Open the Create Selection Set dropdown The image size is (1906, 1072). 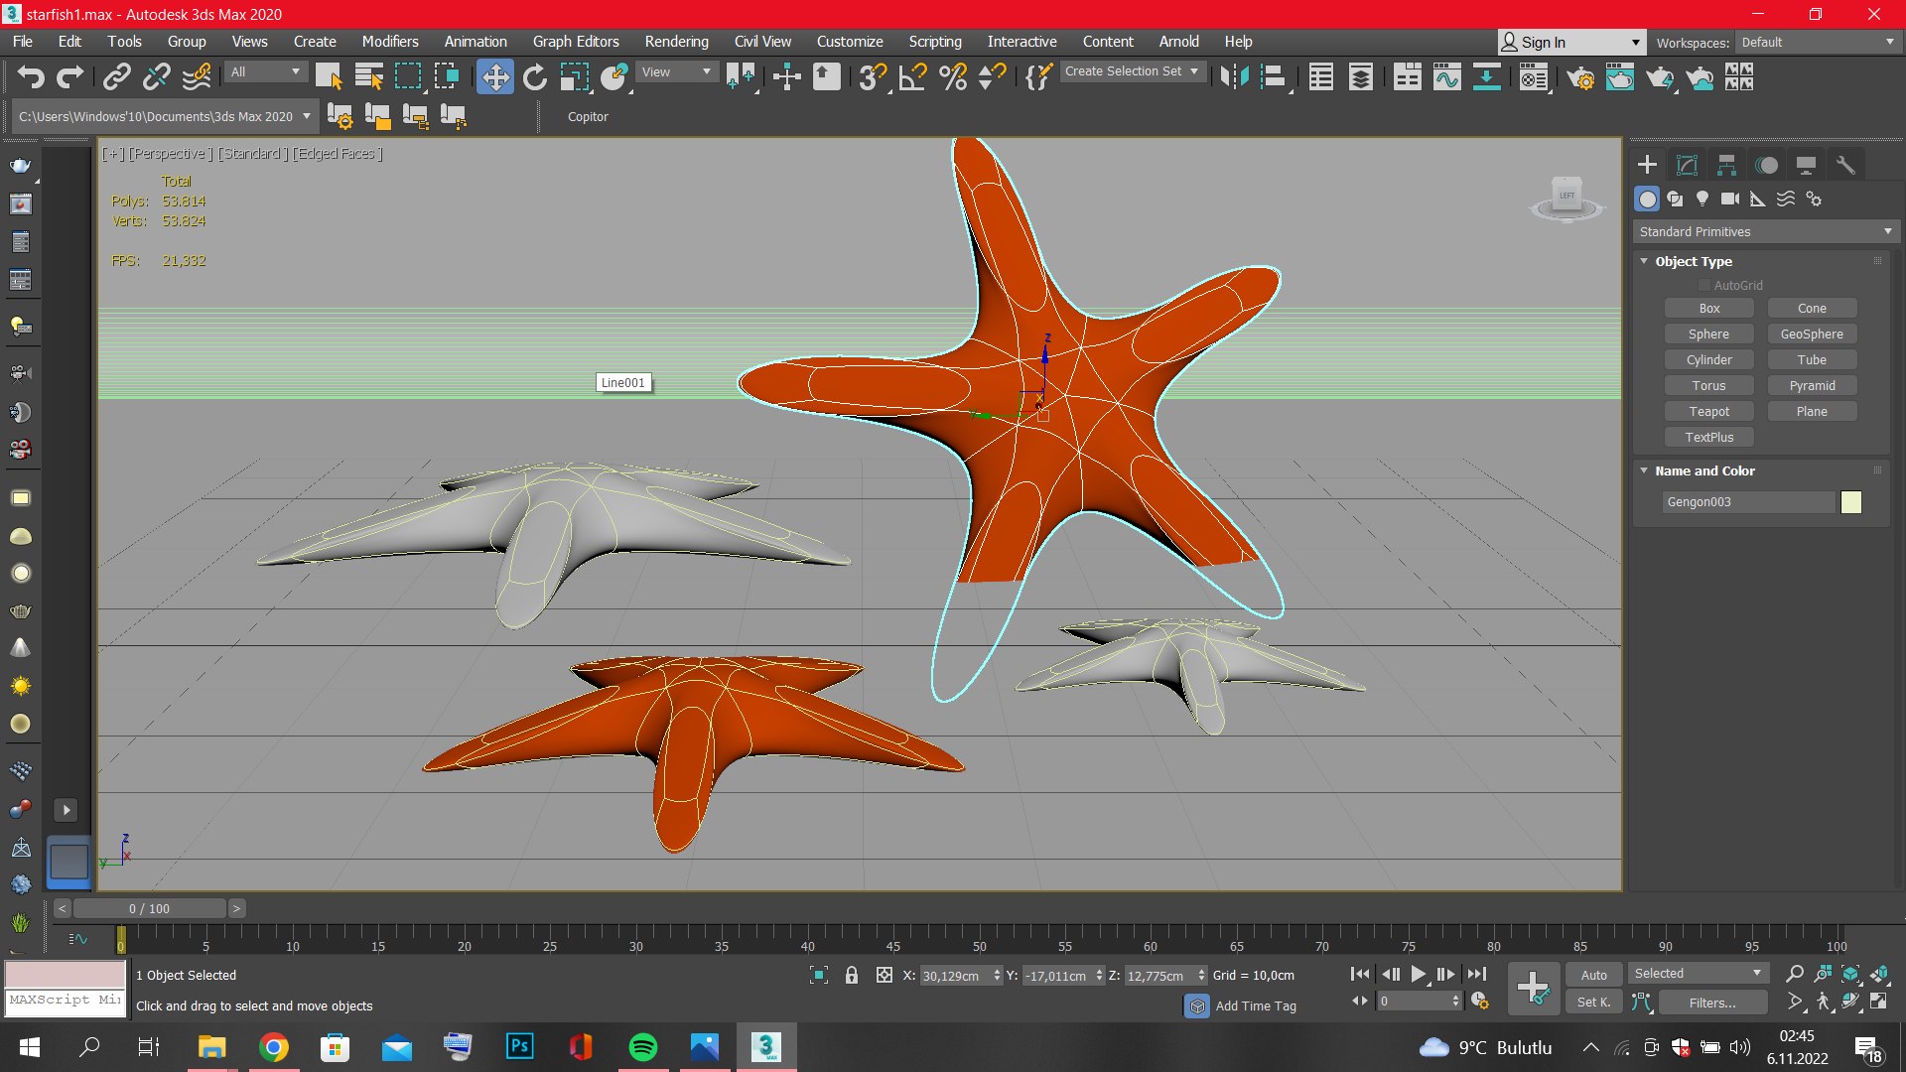click(x=1132, y=71)
